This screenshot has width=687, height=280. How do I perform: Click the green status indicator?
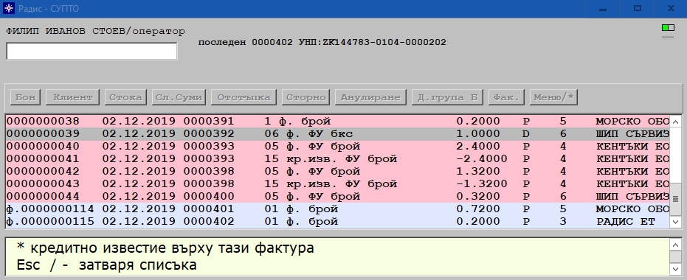pyautogui.click(x=668, y=28)
